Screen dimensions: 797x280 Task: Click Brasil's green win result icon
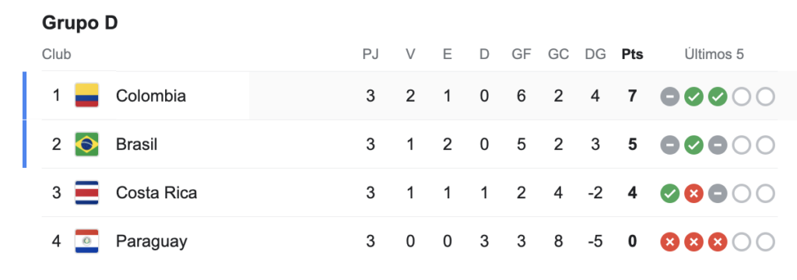[x=693, y=145]
